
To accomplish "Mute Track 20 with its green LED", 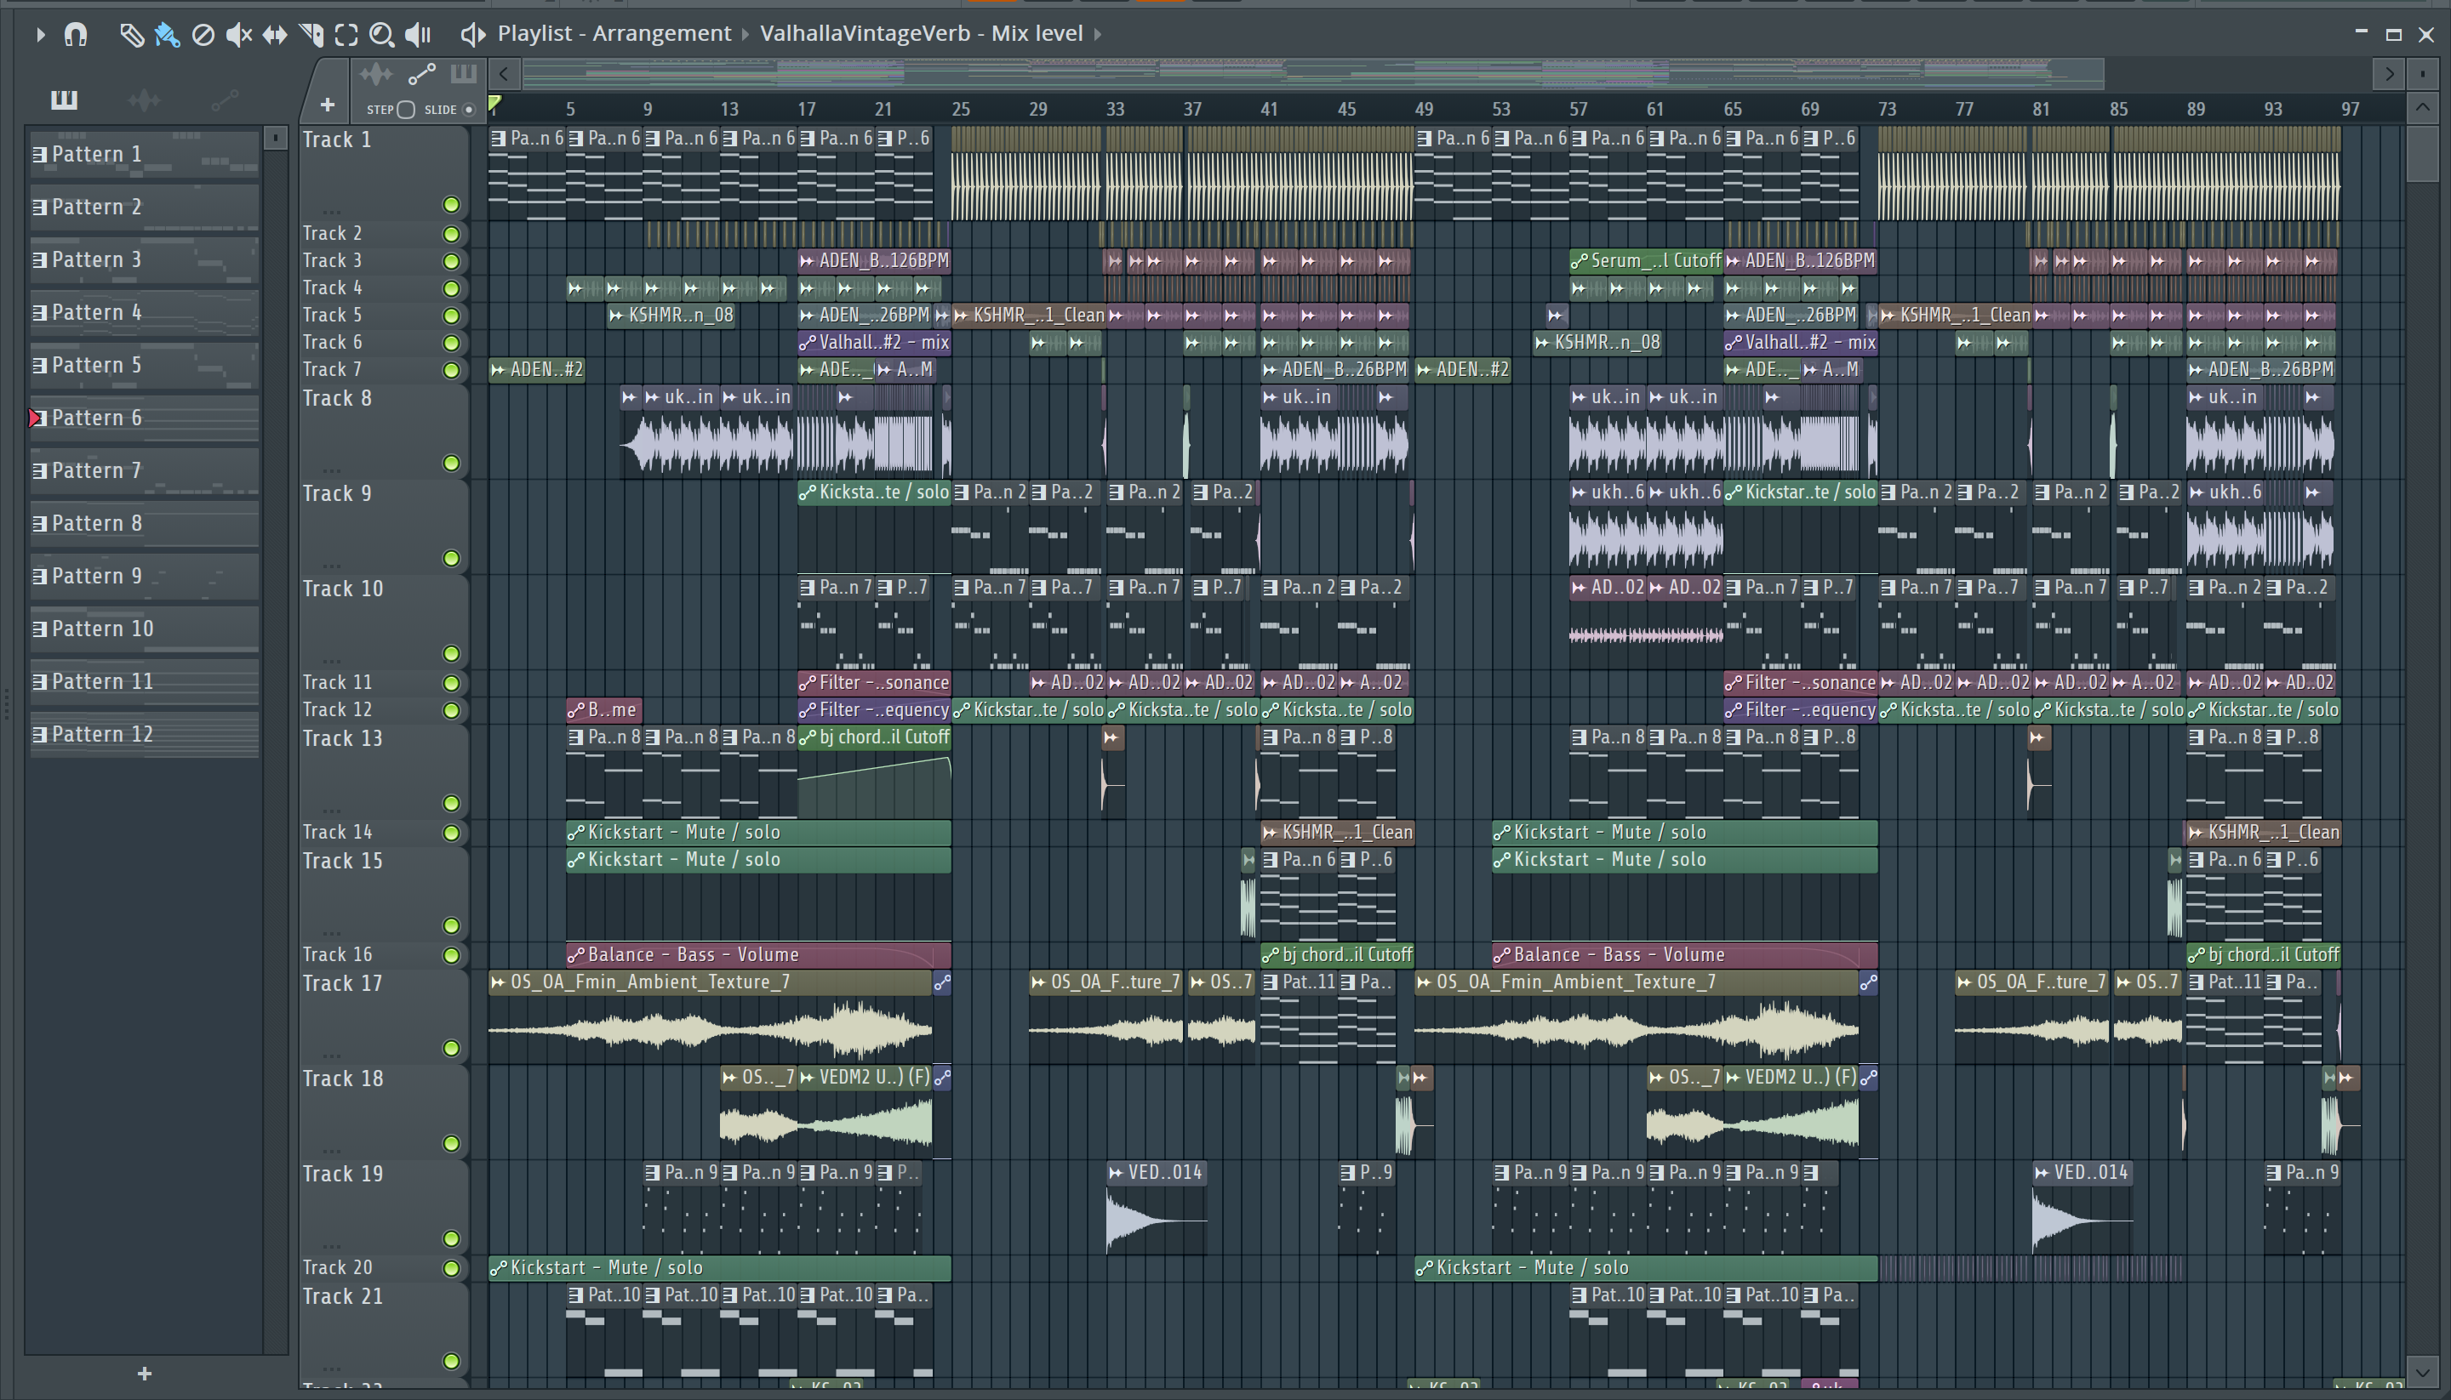I will pyautogui.click(x=451, y=1268).
